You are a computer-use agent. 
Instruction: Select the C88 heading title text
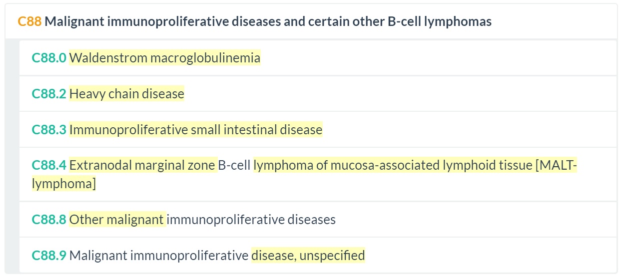tap(268, 21)
